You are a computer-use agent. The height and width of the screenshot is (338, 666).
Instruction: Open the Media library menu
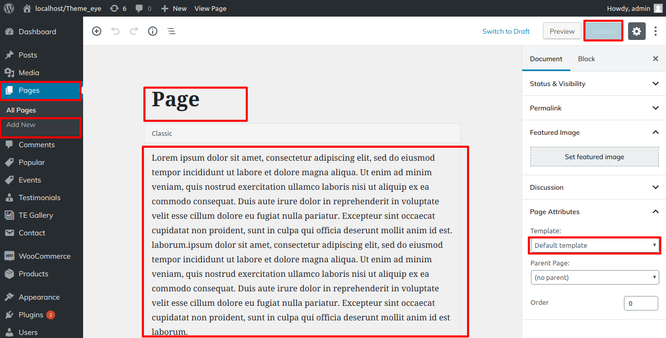42,73
